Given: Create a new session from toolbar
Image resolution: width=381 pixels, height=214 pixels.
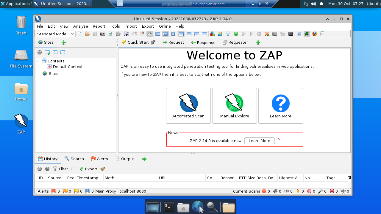Looking at the screenshot, I should [x=79, y=34].
